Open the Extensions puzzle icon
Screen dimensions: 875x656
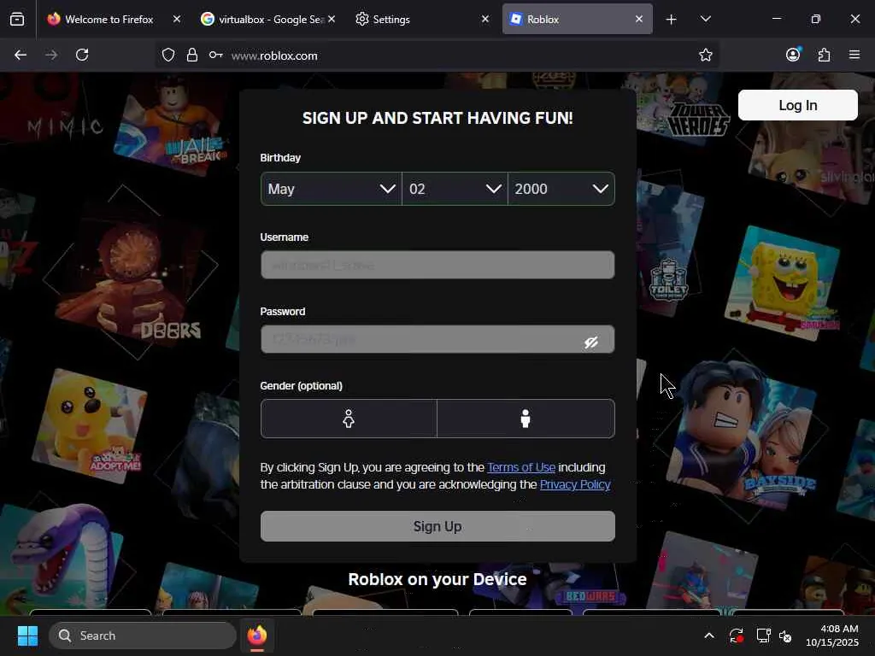825,55
